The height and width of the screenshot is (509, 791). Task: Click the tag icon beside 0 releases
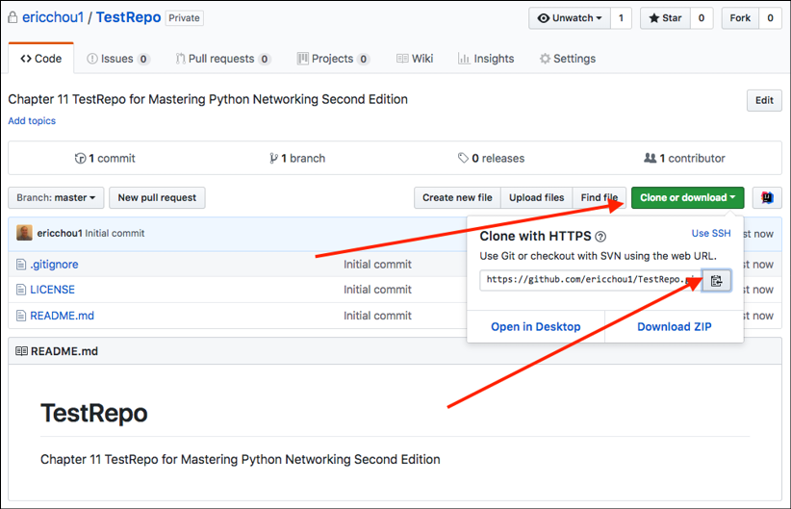463,159
